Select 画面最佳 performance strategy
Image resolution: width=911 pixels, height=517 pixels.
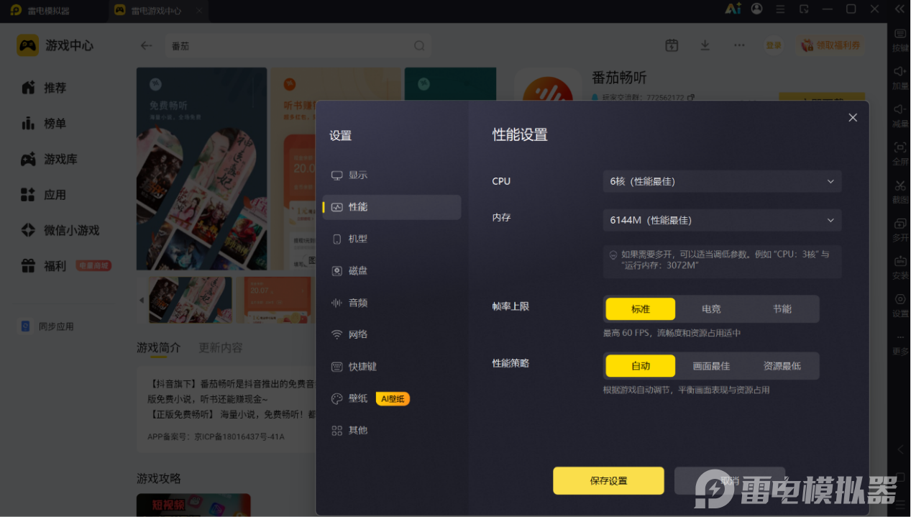coord(711,366)
